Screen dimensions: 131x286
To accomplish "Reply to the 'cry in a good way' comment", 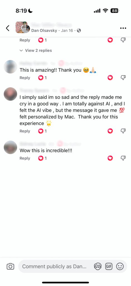I will pos(25,131).
